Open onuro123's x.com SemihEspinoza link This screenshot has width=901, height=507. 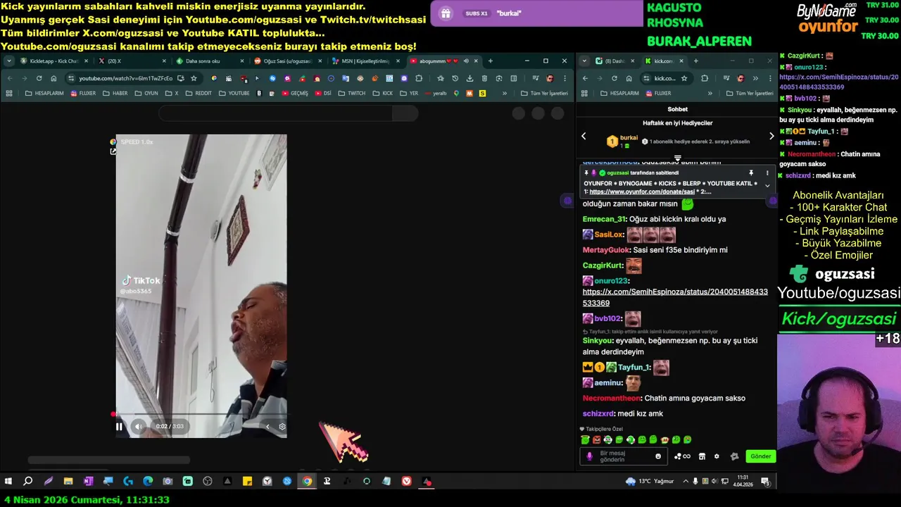[675, 297]
